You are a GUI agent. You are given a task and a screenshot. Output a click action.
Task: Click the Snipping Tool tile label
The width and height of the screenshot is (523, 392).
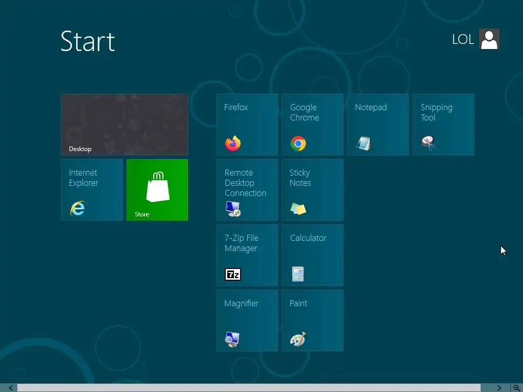pos(436,112)
